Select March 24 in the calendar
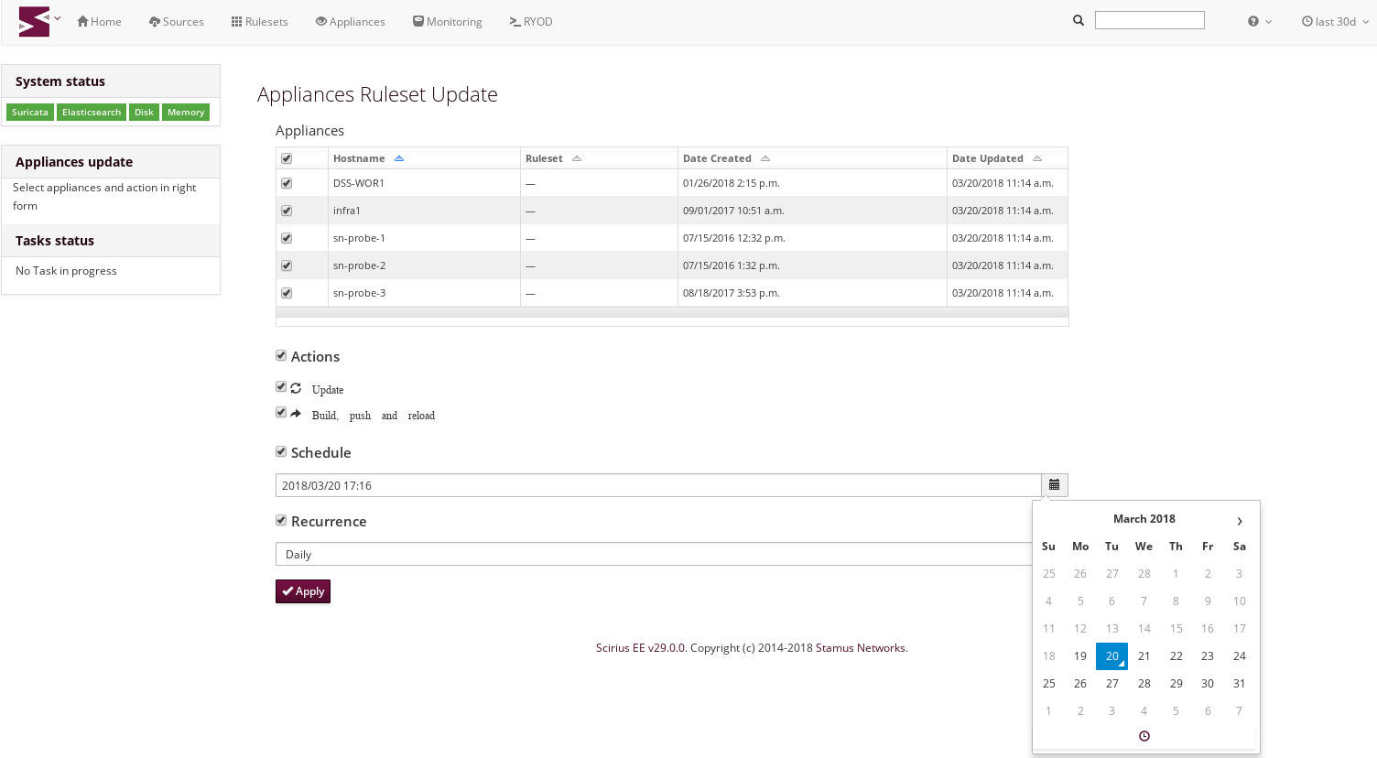 tap(1240, 656)
